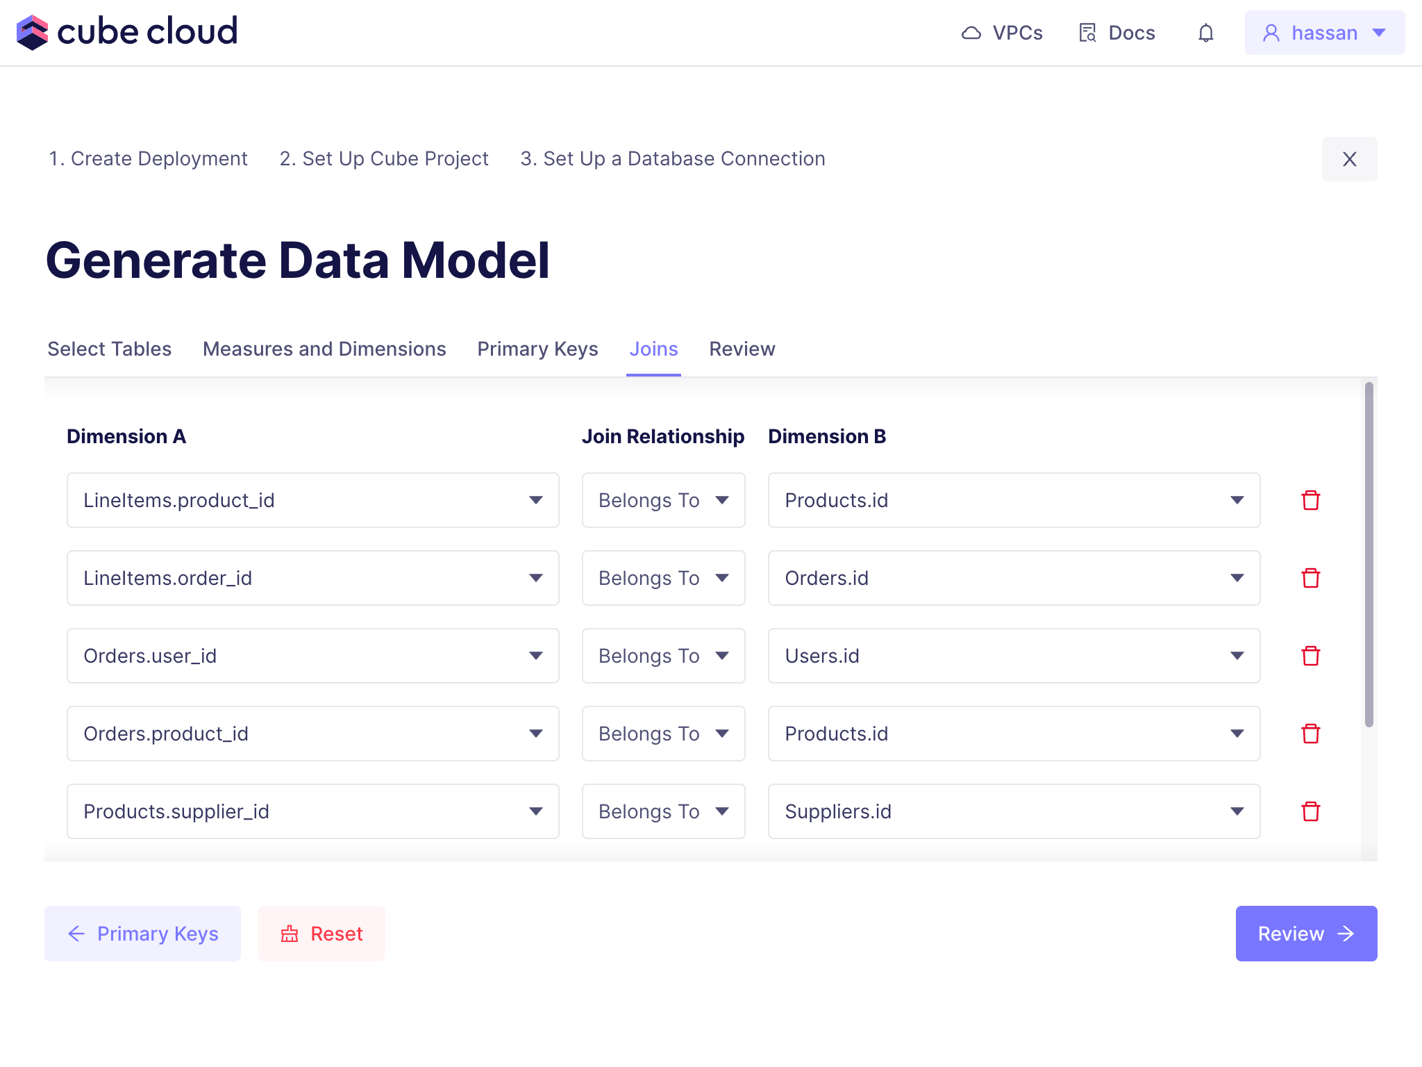Close the Generate Data Model wizard
This screenshot has width=1422, height=1067.
click(1350, 159)
